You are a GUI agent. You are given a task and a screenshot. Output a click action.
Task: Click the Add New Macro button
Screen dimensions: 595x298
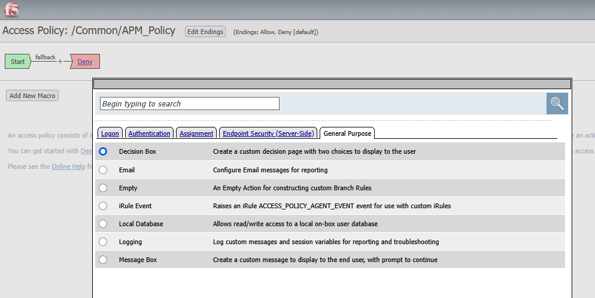click(x=32, y=96)
